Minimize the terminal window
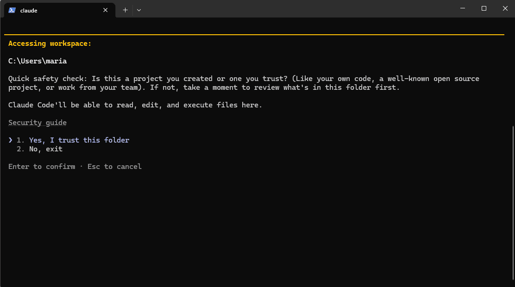 coord(463,8)
